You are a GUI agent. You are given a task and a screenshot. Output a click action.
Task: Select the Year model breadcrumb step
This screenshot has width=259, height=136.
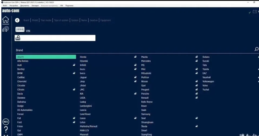coord(46,20)
